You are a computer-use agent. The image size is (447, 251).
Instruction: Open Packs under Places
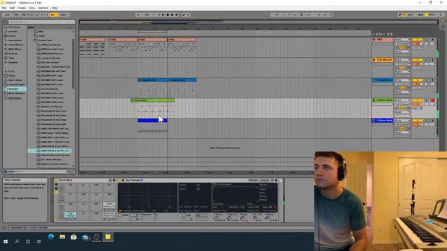[x=12, y=76]
